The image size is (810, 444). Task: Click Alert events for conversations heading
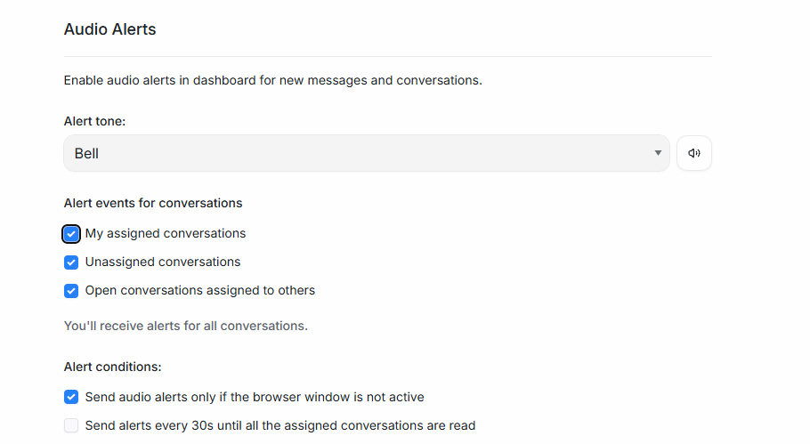click(153, 203)
